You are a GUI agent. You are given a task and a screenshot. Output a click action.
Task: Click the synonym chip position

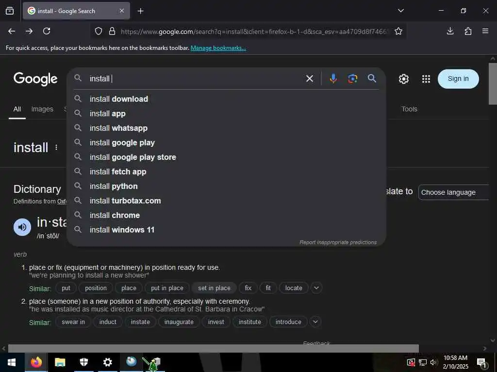point(96,288)
